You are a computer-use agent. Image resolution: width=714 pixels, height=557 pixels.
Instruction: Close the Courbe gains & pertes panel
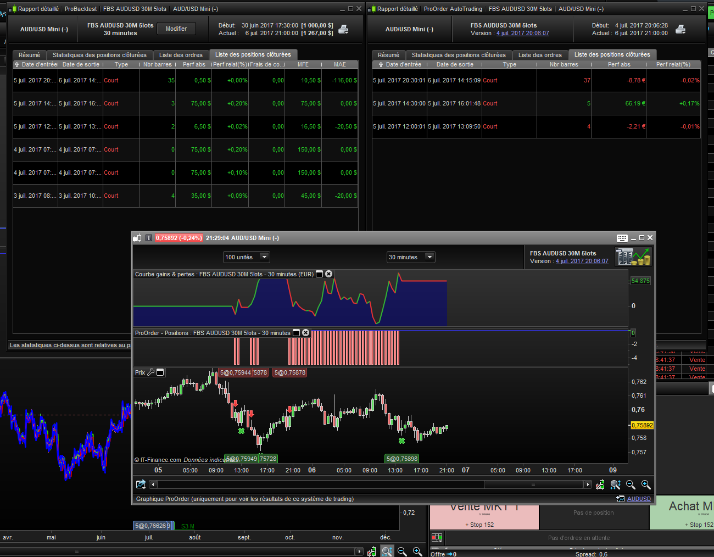point(329,274)
